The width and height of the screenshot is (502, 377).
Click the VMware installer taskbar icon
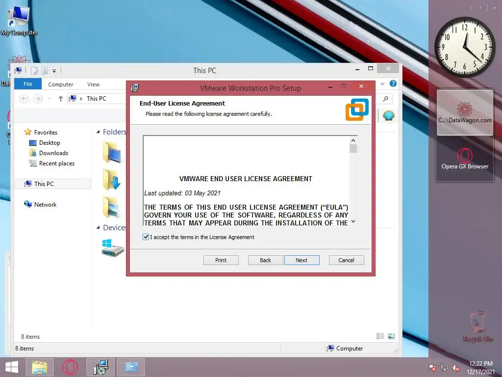(100, 367)
